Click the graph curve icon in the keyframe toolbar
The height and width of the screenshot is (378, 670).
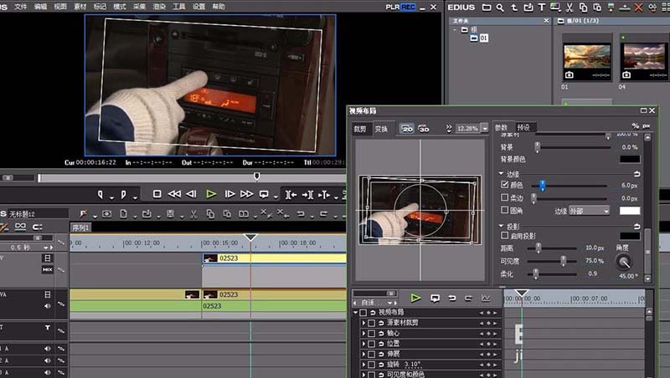click(x=486, y=298)
